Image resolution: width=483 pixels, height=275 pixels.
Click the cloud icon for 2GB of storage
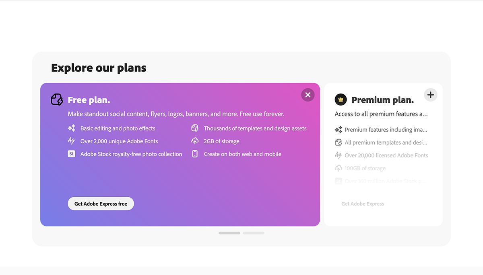click(195, 141)
